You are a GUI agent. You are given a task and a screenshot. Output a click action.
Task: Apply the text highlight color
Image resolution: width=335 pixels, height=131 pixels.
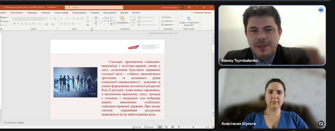click(46, 24)
